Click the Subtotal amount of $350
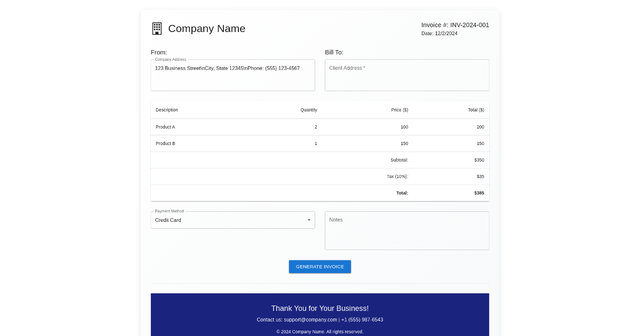The height and width of the screenshot is (336, 640). (x=479, y=159)
